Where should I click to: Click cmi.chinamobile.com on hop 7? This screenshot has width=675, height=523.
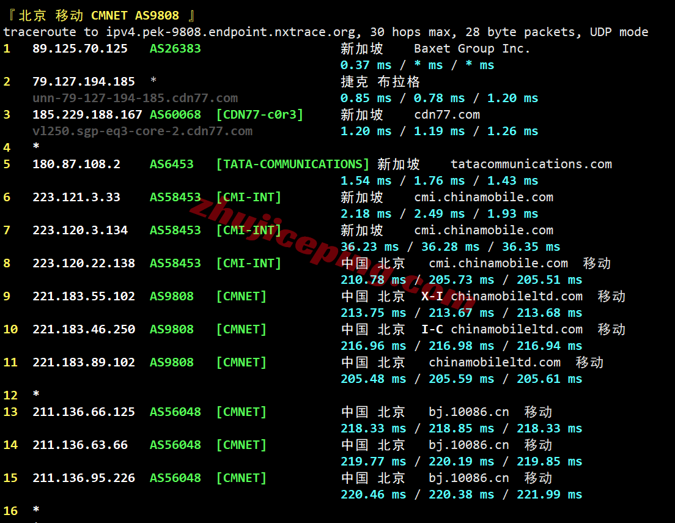(x=484, y=230)
